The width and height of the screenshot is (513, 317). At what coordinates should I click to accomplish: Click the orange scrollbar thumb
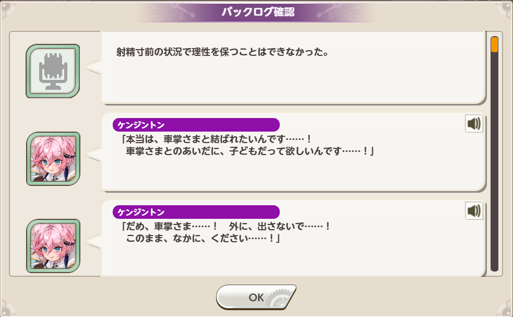point(494,44)
